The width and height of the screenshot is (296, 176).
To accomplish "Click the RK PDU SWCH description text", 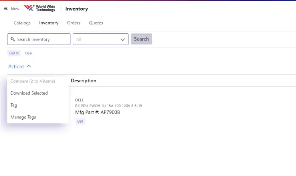I will pyautogui.click(x=108, y=106).
